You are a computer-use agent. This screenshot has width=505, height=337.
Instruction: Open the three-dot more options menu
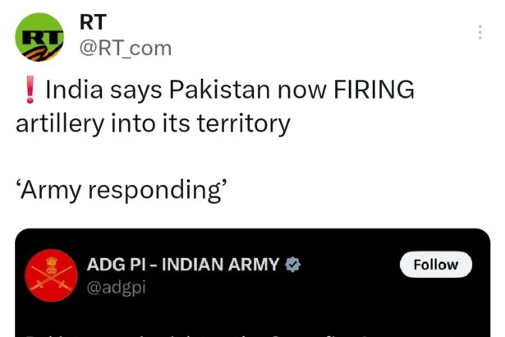point(480,32)
